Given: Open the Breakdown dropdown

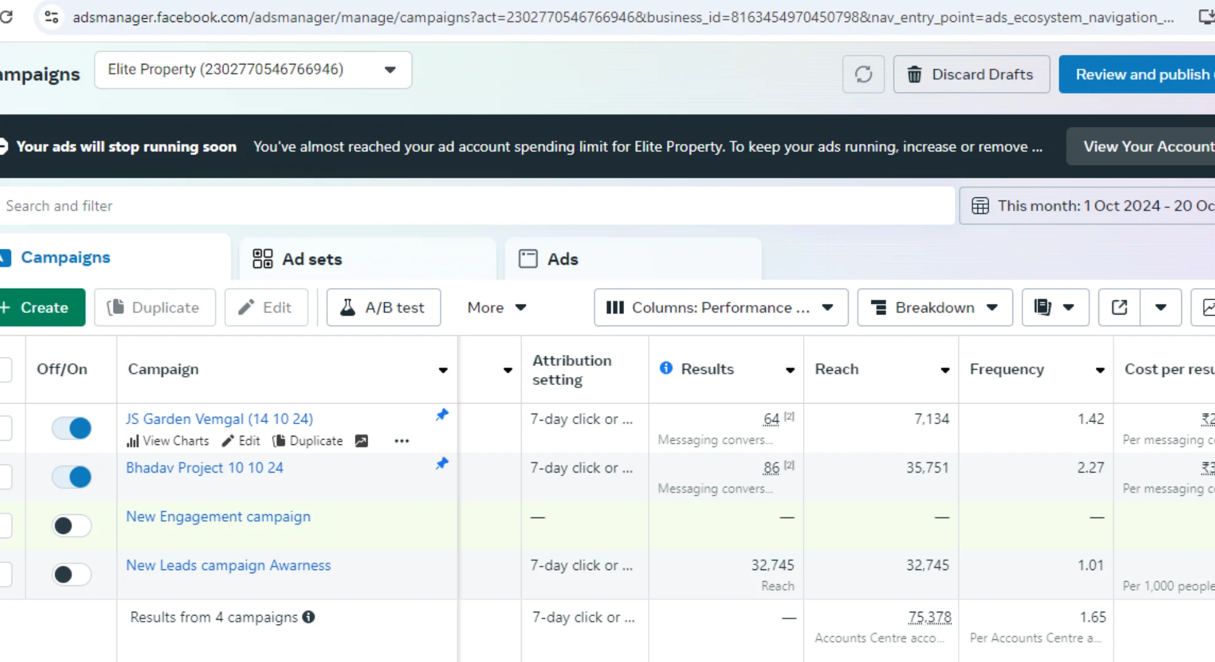Looking at the screenshot, I should 935,307.
